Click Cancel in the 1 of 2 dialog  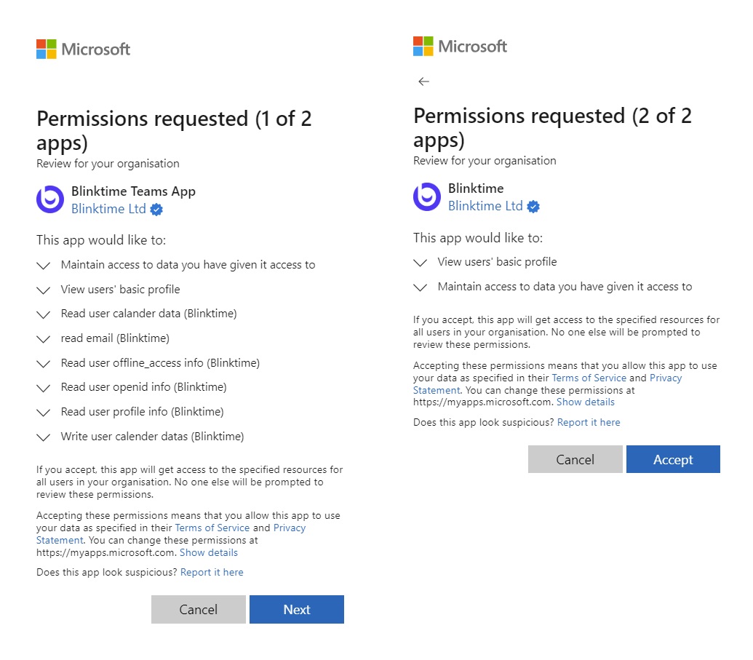[x=199, y=610]
